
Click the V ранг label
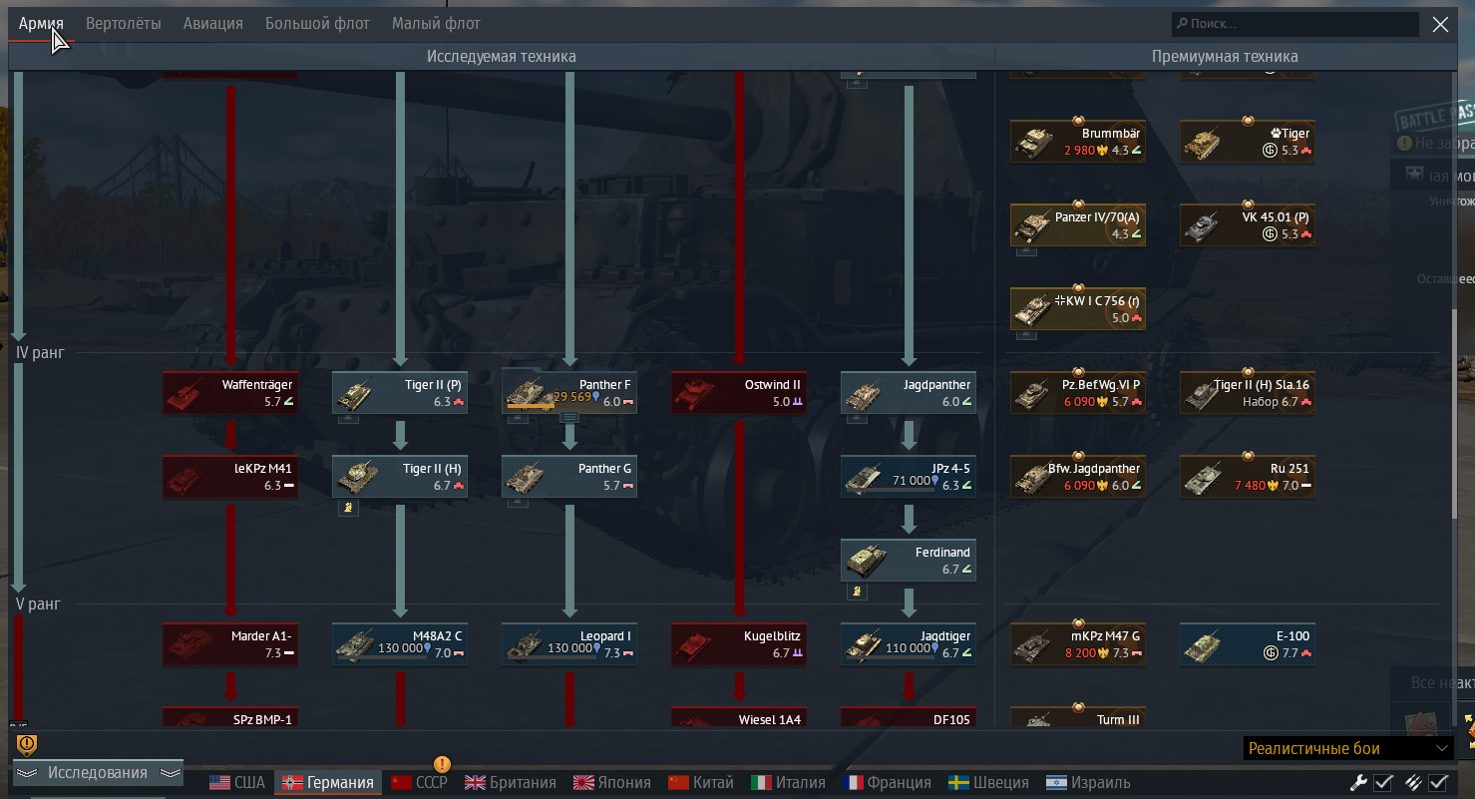pos(38,603)
